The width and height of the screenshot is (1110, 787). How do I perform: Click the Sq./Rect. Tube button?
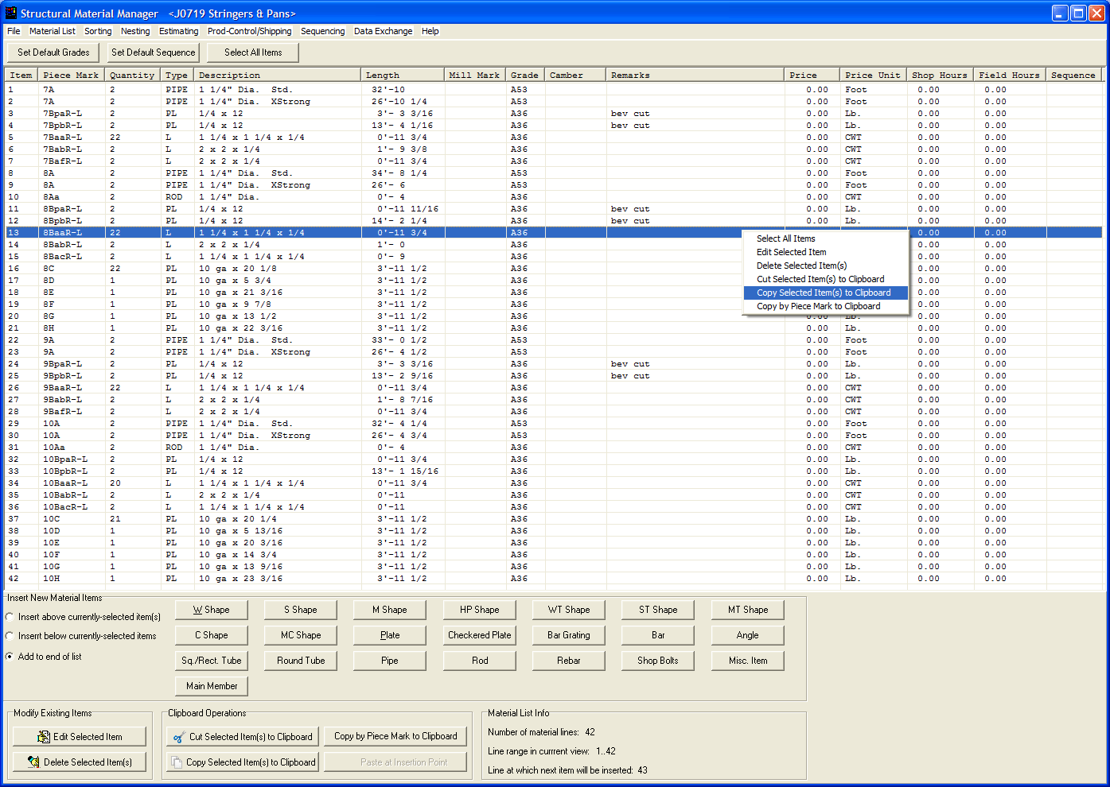tap(212, 661)
